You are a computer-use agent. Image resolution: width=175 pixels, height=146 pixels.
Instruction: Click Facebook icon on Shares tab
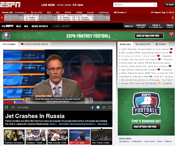(x=157, y=44)
